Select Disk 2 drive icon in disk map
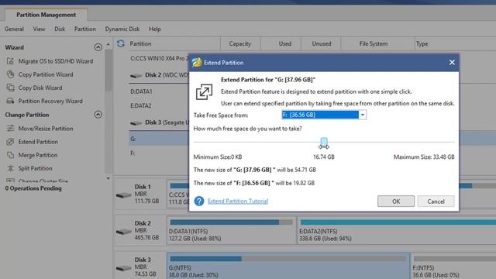 [124, 231]
